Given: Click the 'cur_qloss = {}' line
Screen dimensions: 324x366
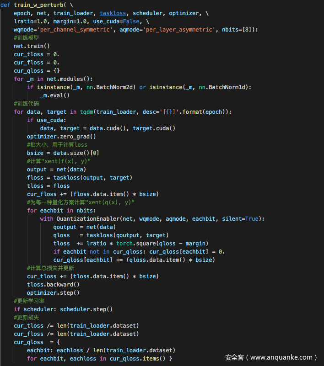Looking at the screenshot, I should (x=37, y=71).
